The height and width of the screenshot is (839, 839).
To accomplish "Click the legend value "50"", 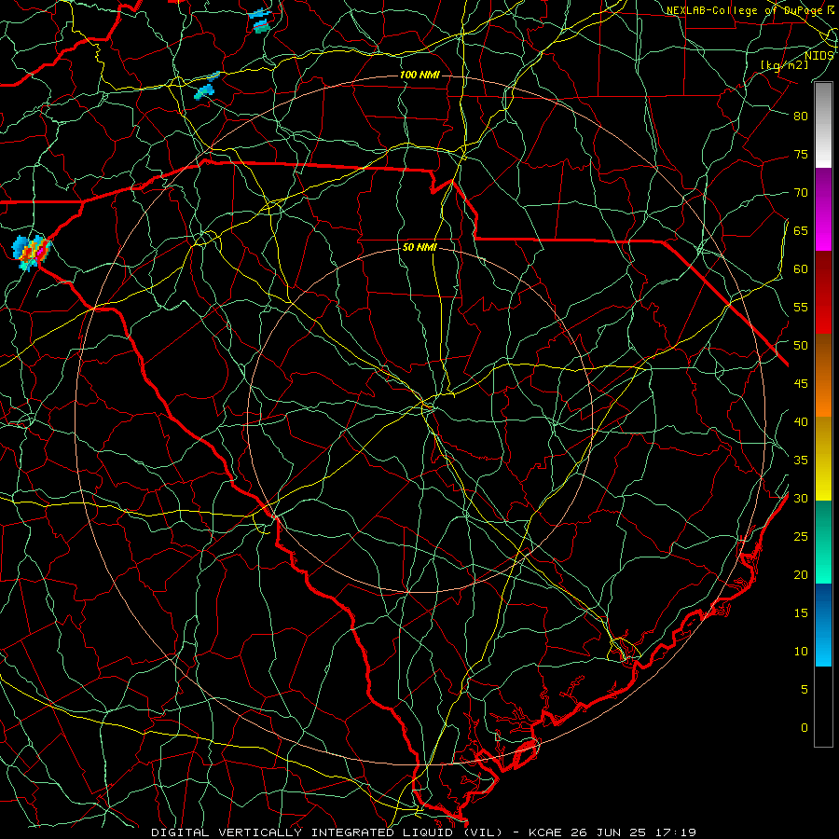I will click(801, 346).
